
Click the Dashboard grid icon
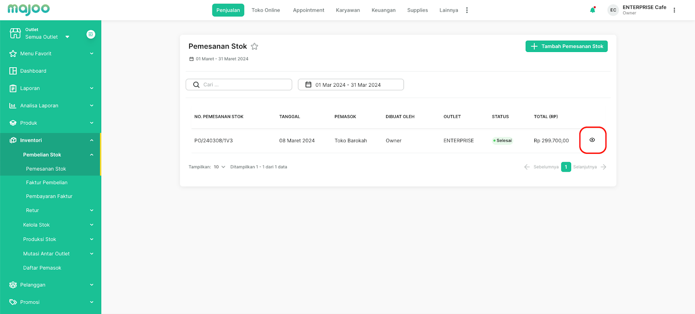(x=13, y=71)
